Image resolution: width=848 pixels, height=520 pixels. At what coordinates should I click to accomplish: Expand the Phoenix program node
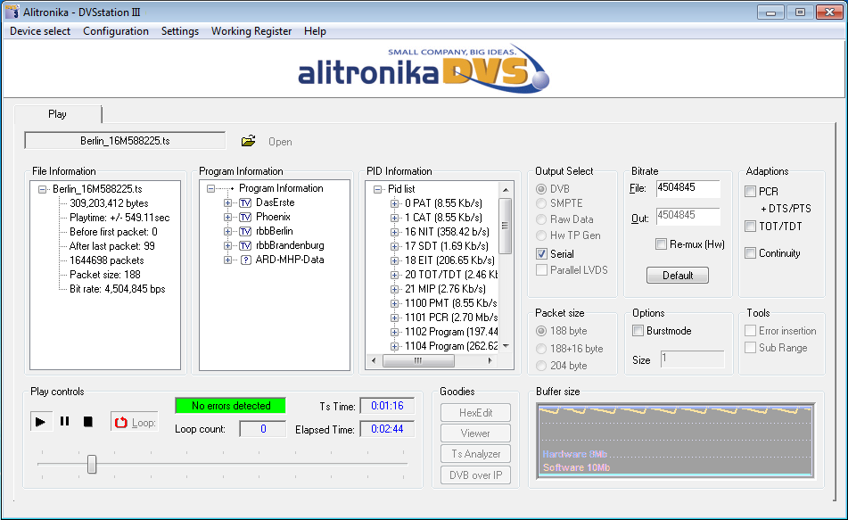228,217
